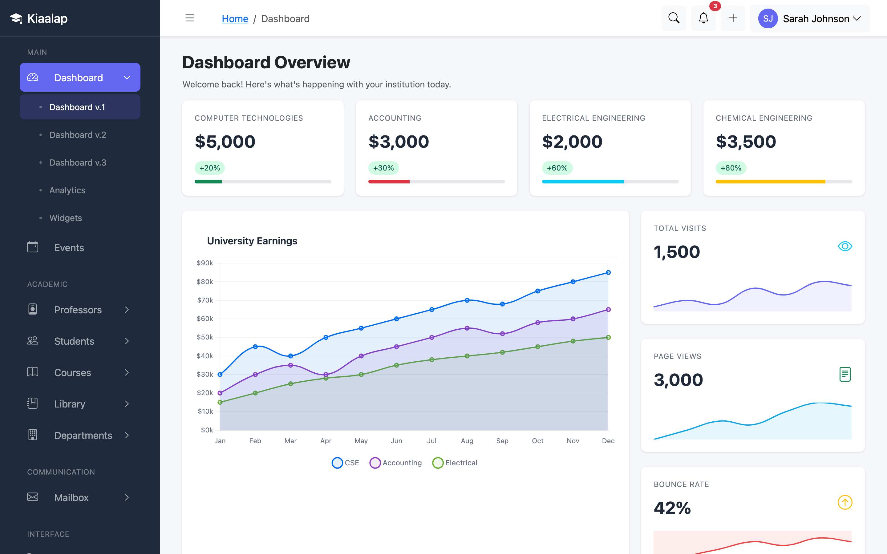887x554 pixels.
Task: Open Events menu item
Action: tap(80, 248)
